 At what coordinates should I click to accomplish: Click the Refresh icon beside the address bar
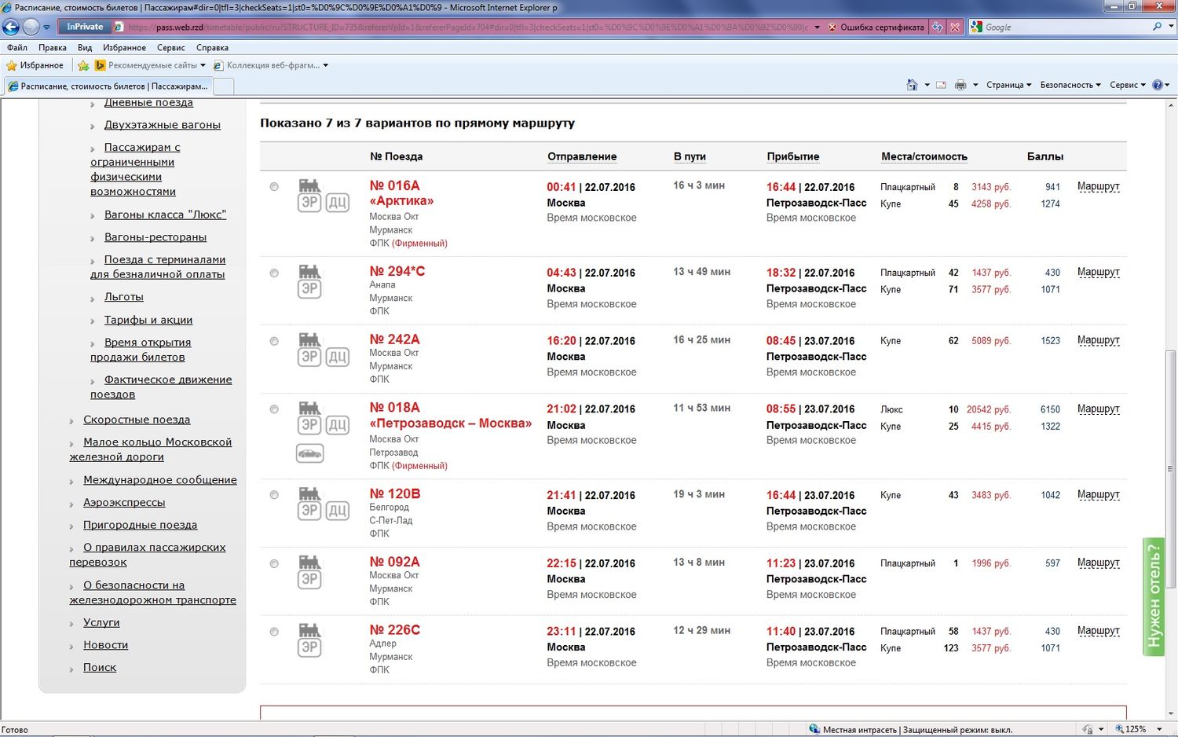coord(938,27)
